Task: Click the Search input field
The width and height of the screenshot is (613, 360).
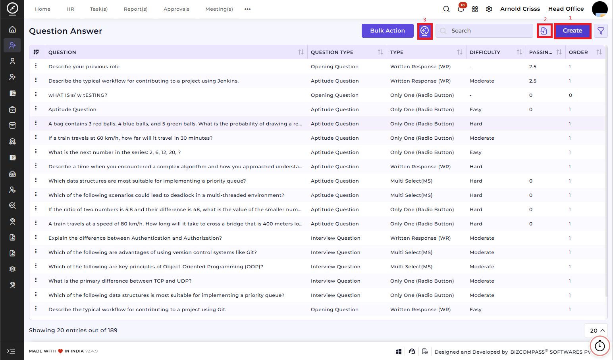Action: coord(484,31)
